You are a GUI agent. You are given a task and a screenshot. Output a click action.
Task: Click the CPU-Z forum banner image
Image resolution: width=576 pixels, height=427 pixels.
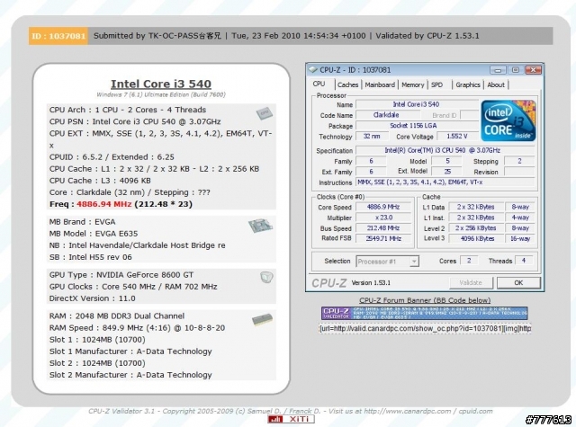coord(424,313)
